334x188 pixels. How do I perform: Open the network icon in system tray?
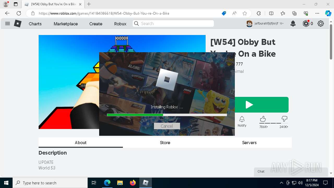coord(294,183)
